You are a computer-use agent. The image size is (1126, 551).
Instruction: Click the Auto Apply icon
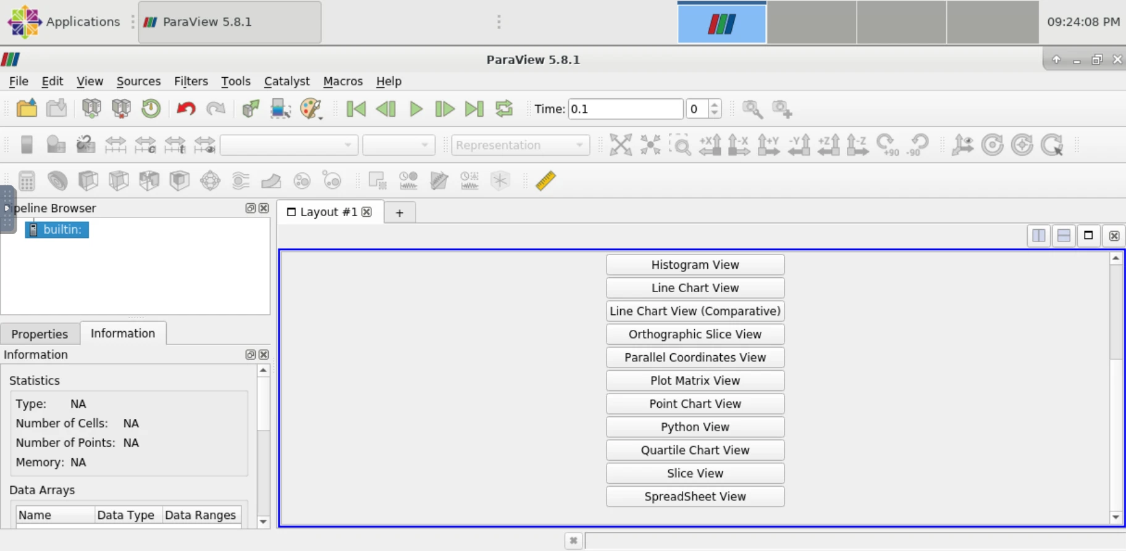(x=250, y=109)
